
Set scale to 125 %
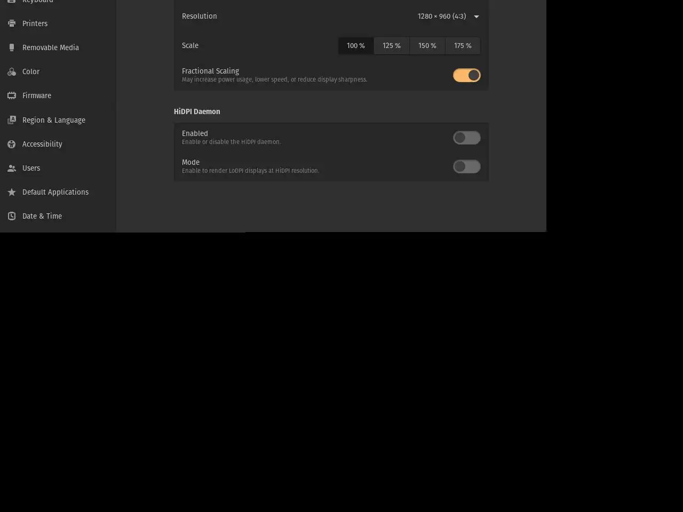pyautogui.click(x=392, y=46)
